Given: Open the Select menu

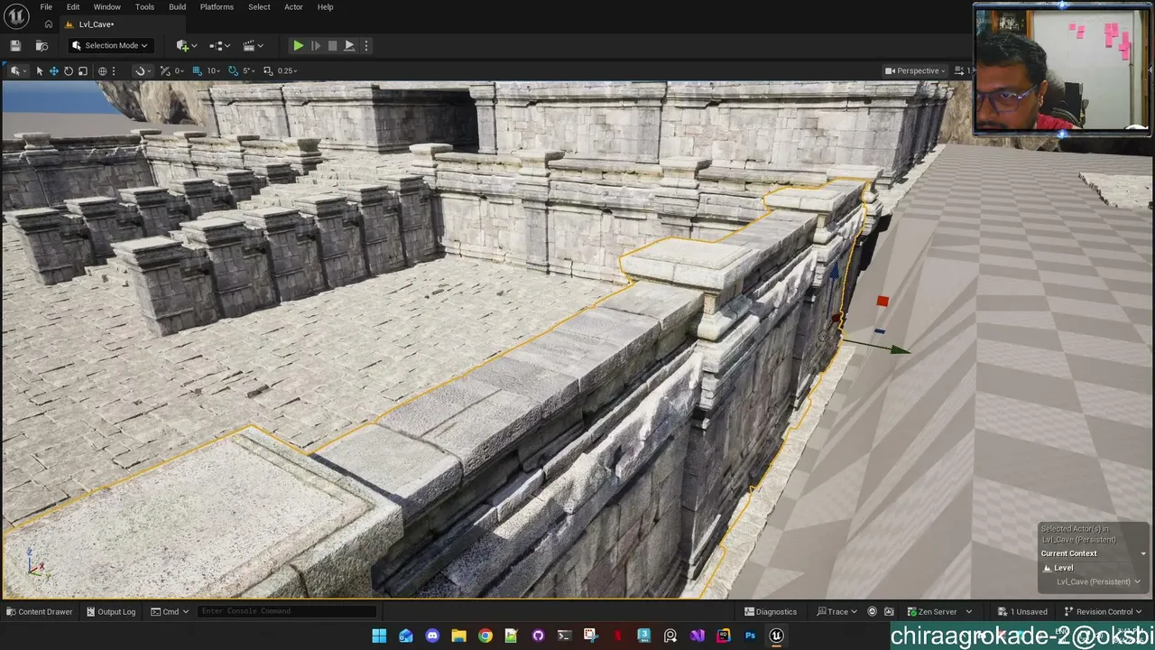Looking at the screenshot, I should (x=259, y=7).
